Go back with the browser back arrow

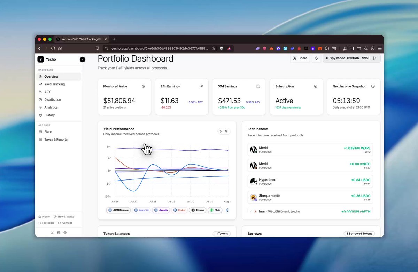tap(39, 48)
